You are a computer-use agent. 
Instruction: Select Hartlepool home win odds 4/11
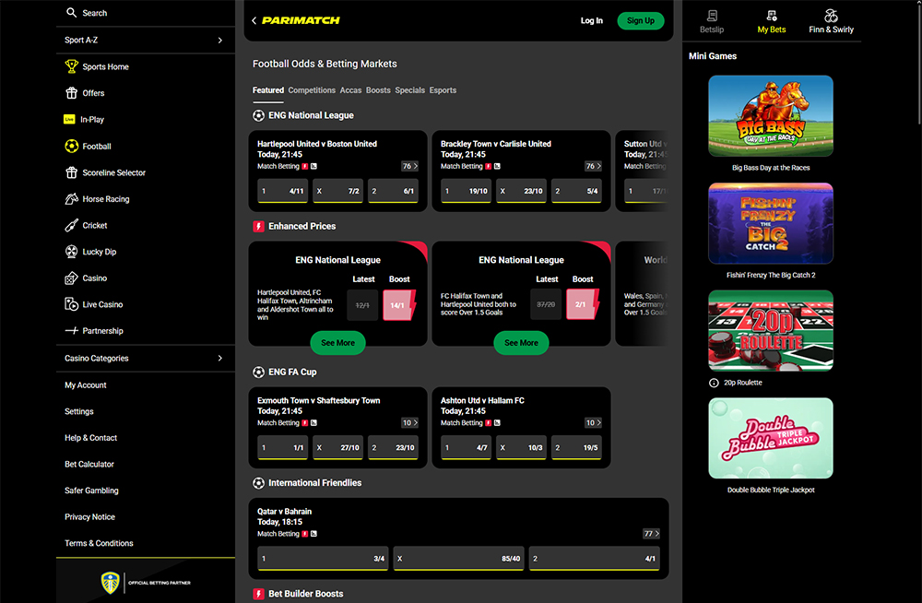click(282, 191)
